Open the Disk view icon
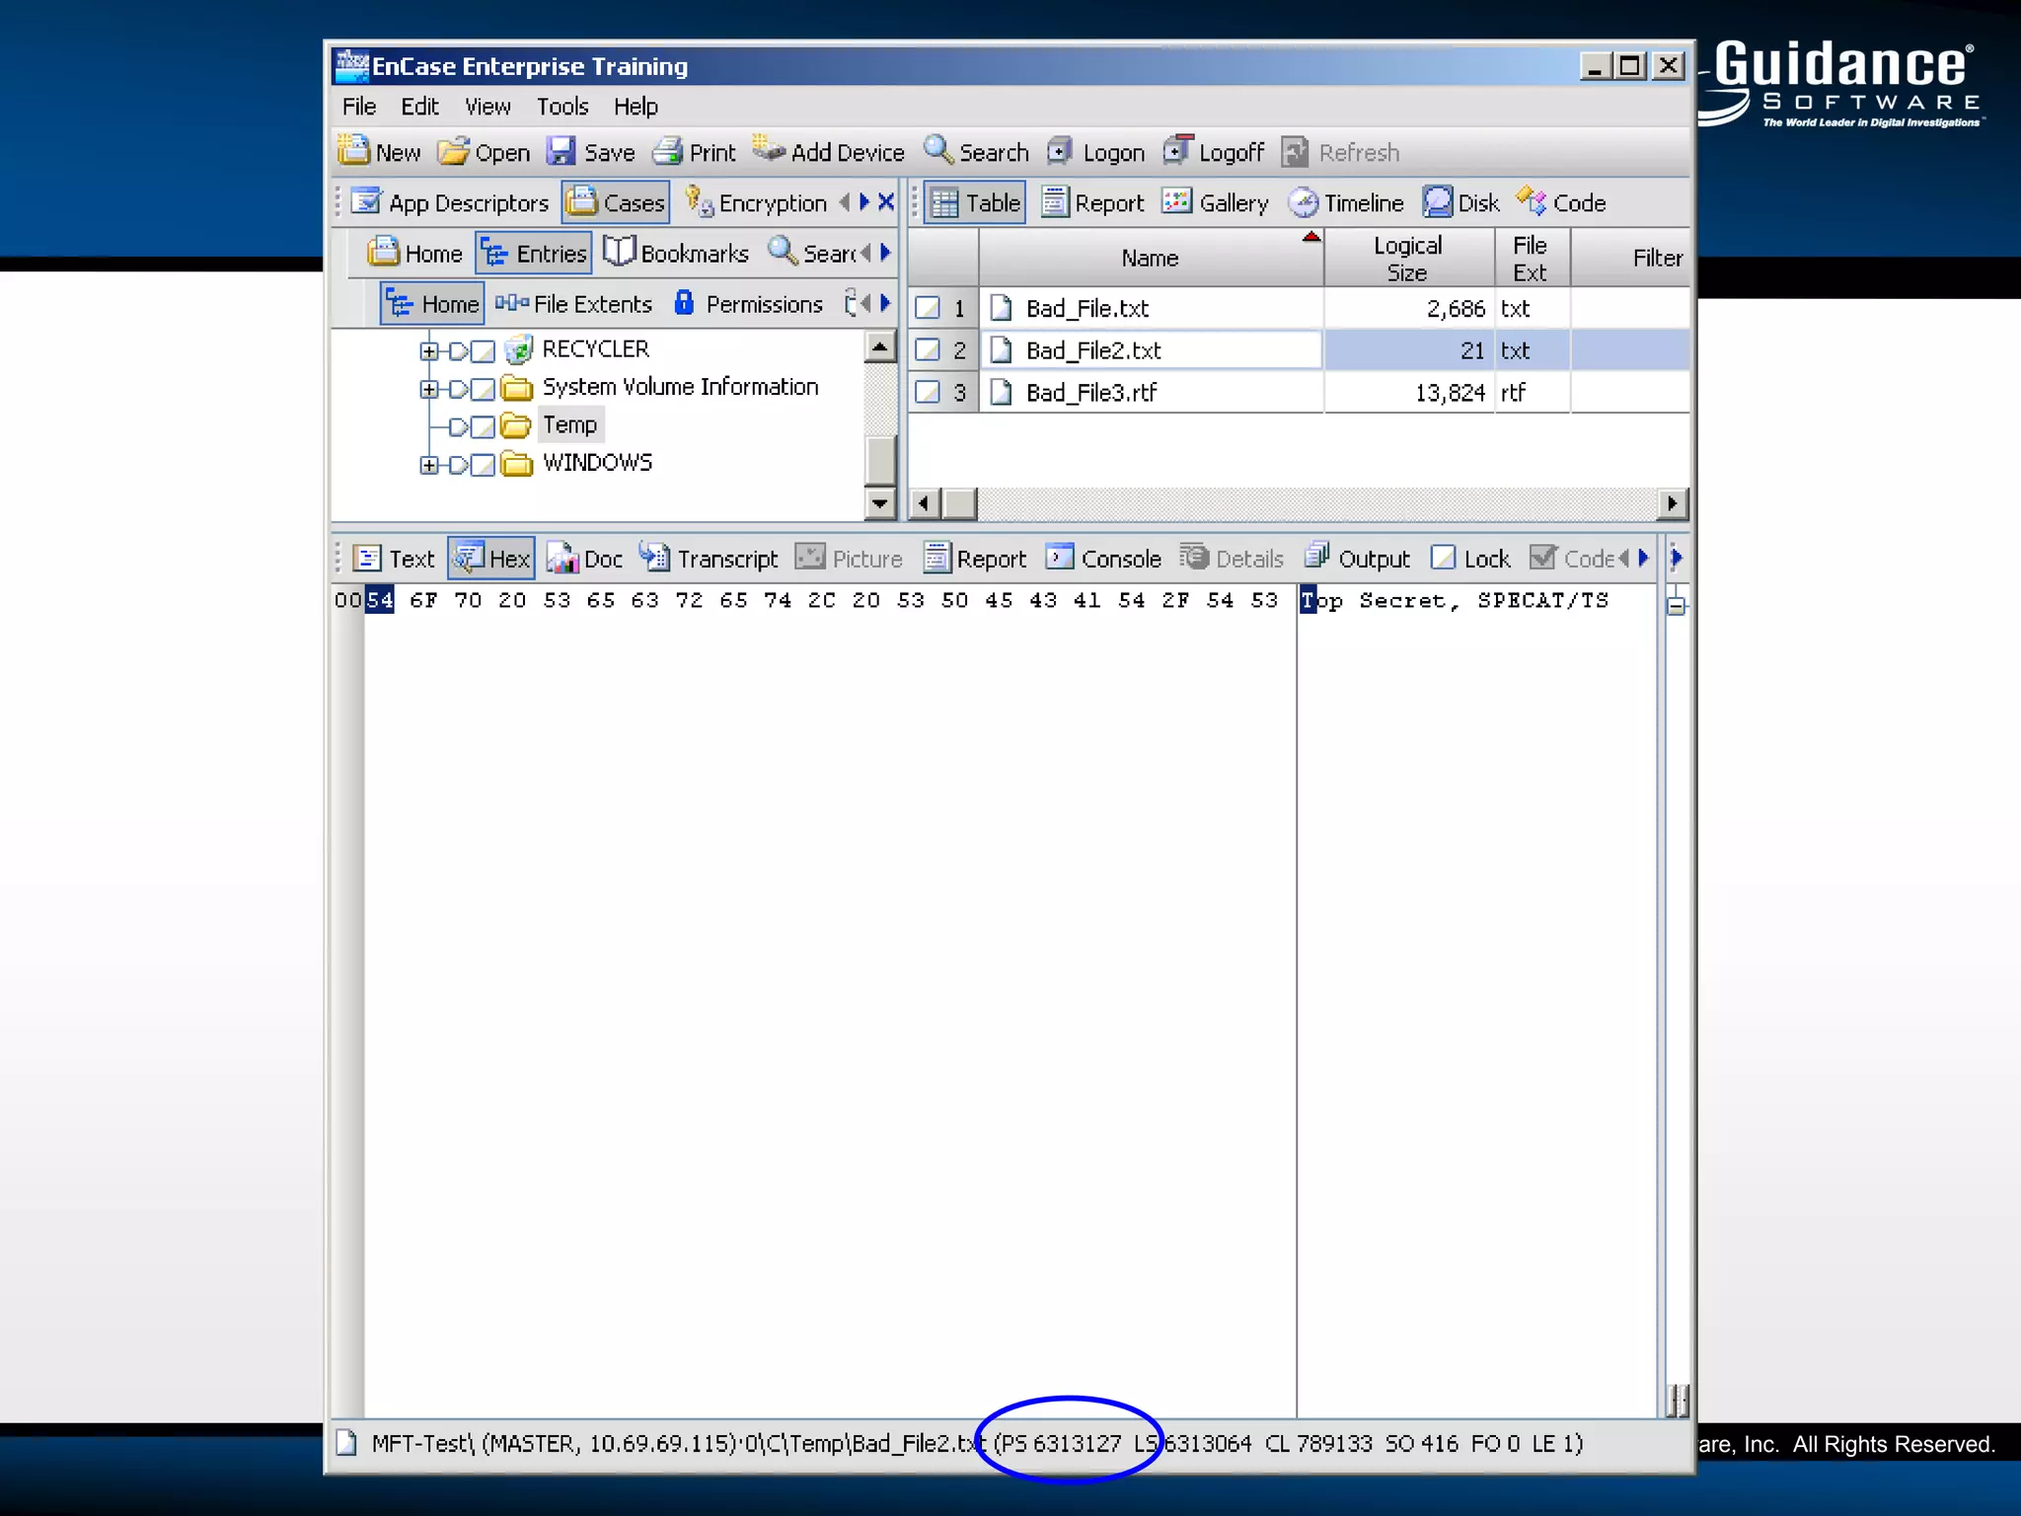2021x1516 pixels. click(1438, 202)
